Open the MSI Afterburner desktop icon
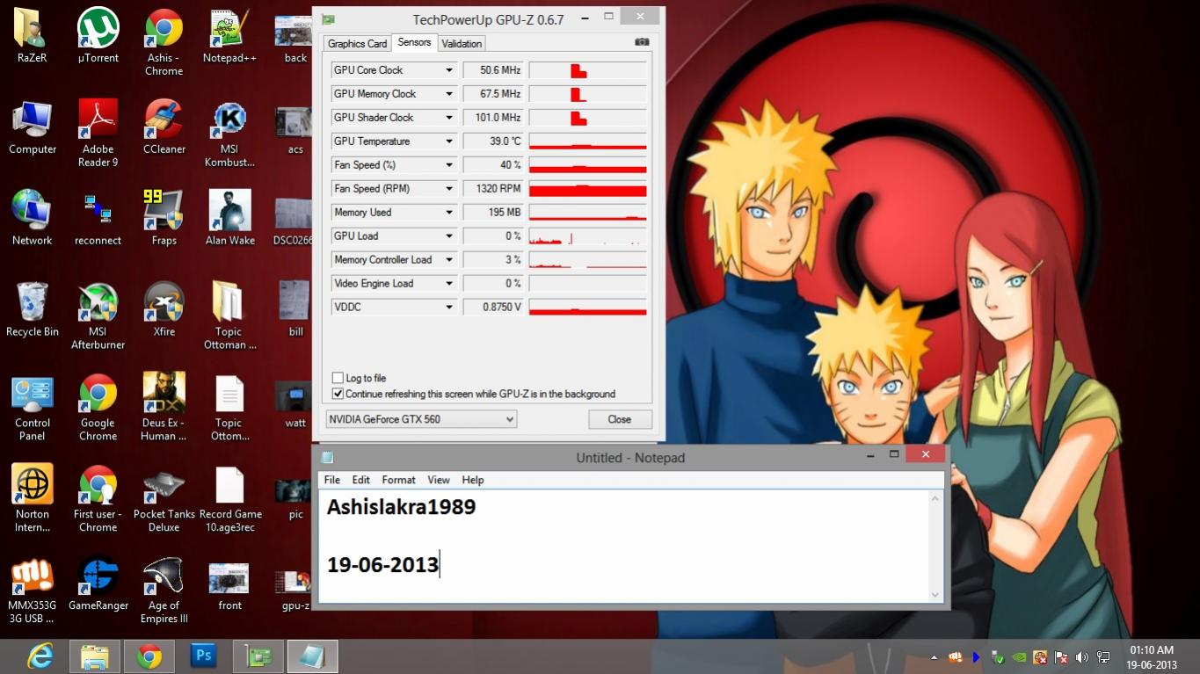Viewport: 1200px width, 674px height. coord(98,304)
